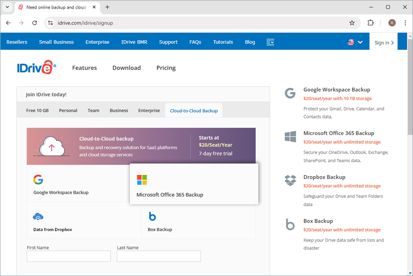Close the IDrive browser tab
This screenshot has width=413, height=276.
(x=94, y=7)
